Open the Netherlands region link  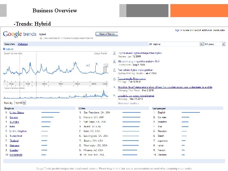[x=16, y=155]
